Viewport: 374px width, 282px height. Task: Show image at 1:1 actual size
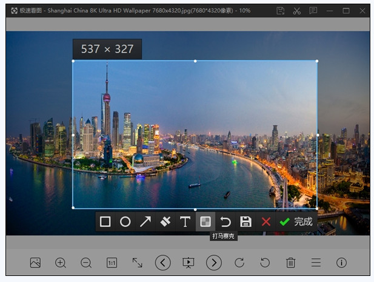pyautogui.click(x=112, y=263)
